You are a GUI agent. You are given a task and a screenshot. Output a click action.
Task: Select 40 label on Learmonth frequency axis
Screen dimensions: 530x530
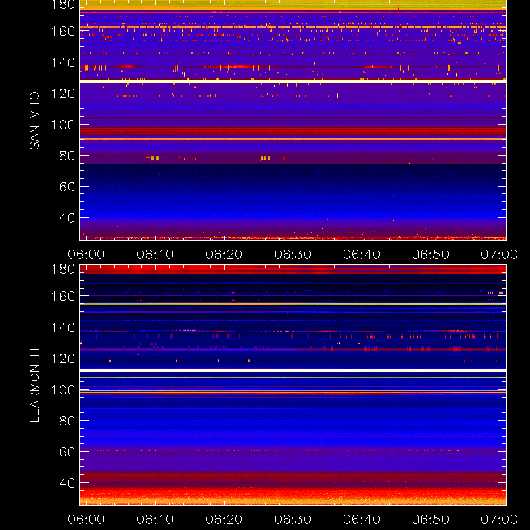click(67, 483)
